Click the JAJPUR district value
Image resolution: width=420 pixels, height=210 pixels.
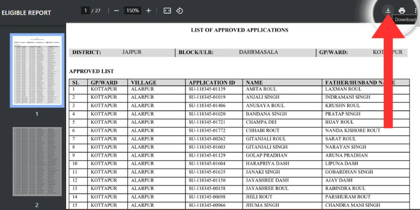[x=132, y=52]
